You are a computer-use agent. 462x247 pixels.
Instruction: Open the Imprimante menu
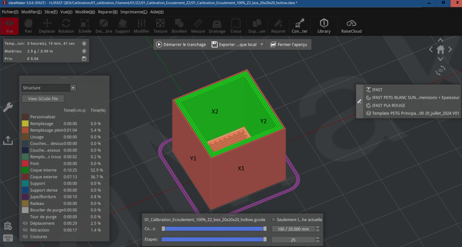coord(134,12)
